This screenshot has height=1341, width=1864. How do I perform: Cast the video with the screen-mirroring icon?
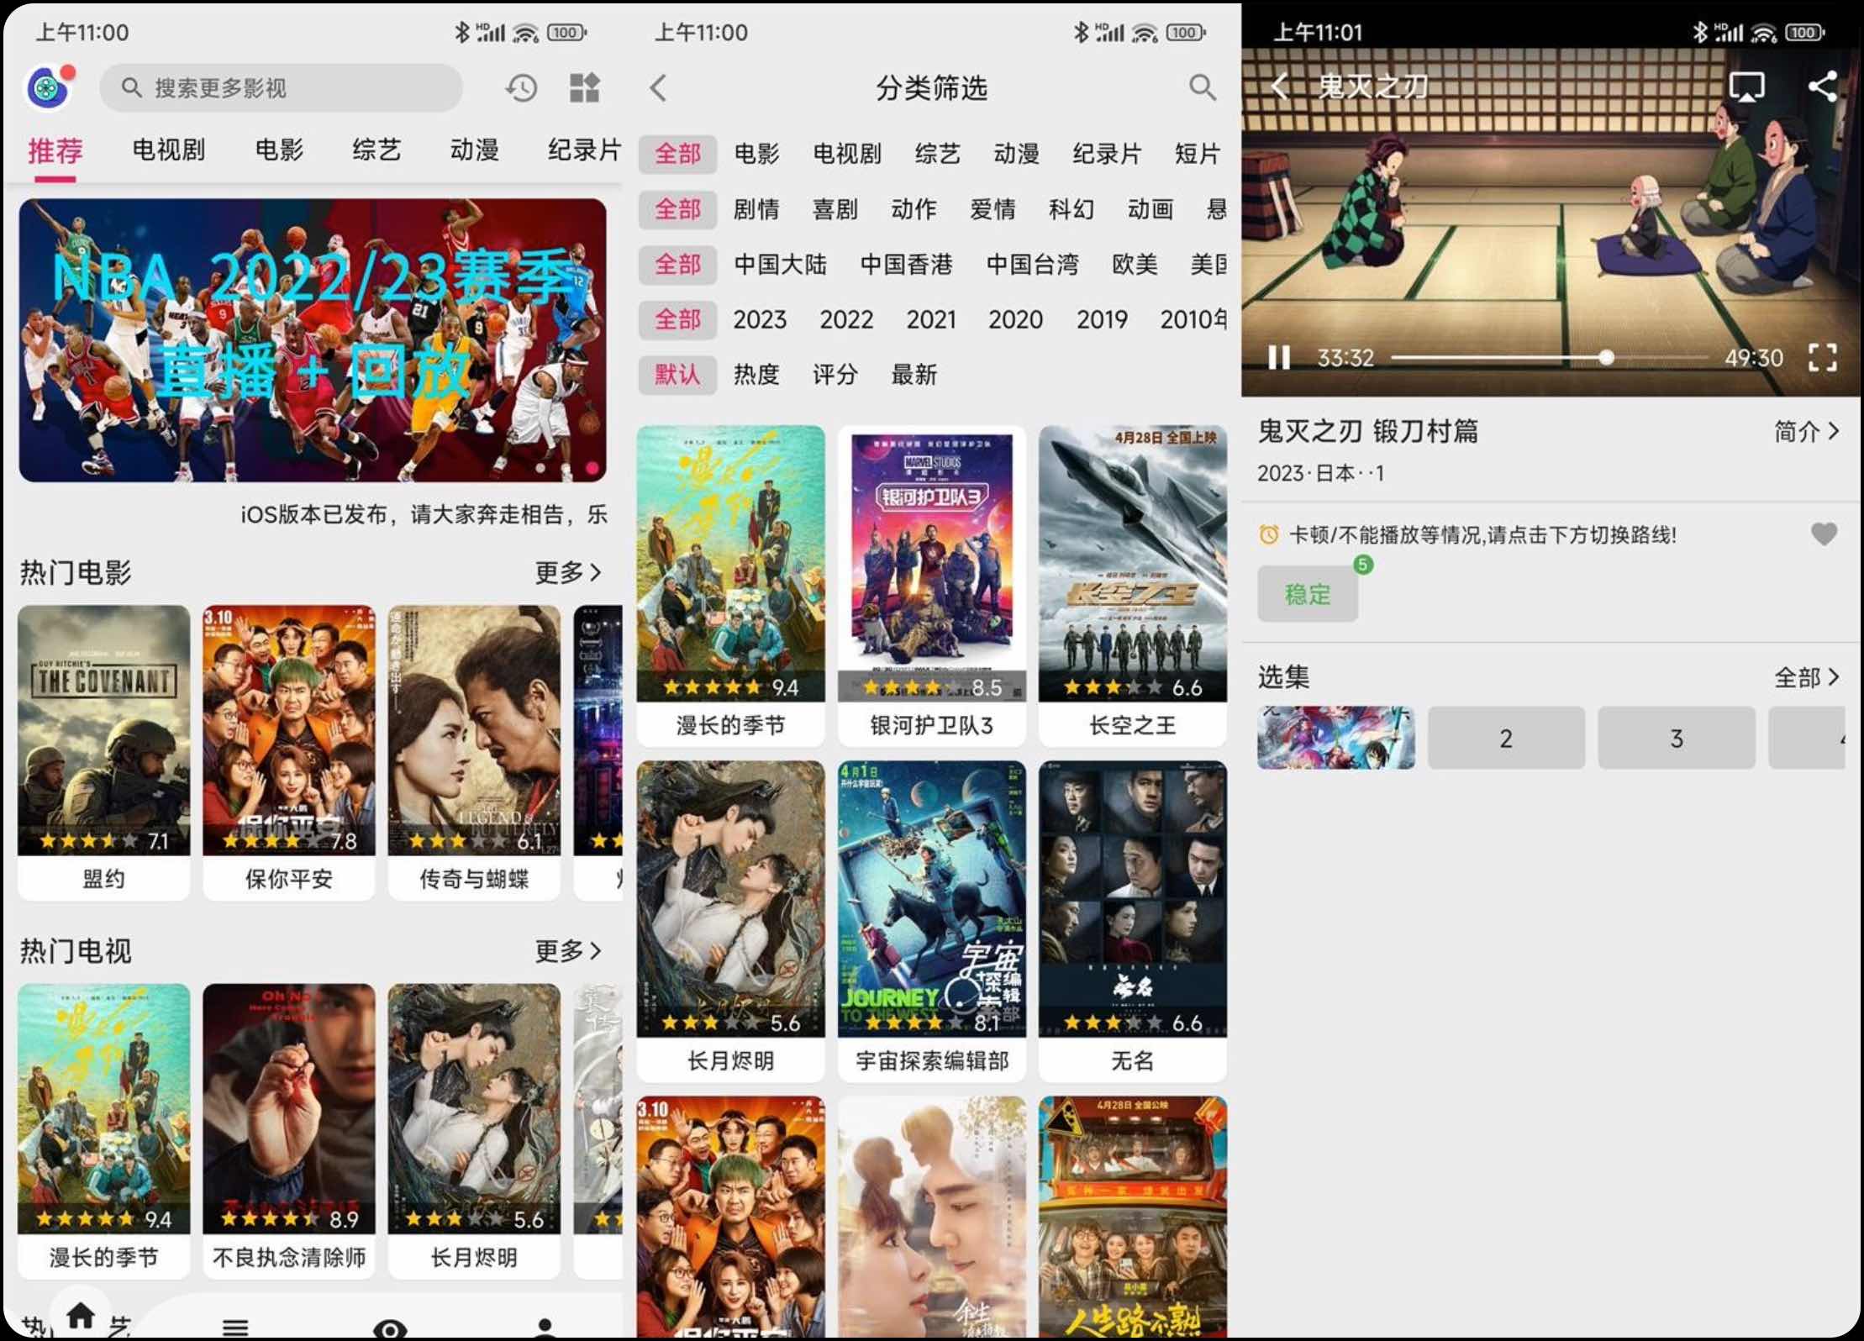point(1746,87)
